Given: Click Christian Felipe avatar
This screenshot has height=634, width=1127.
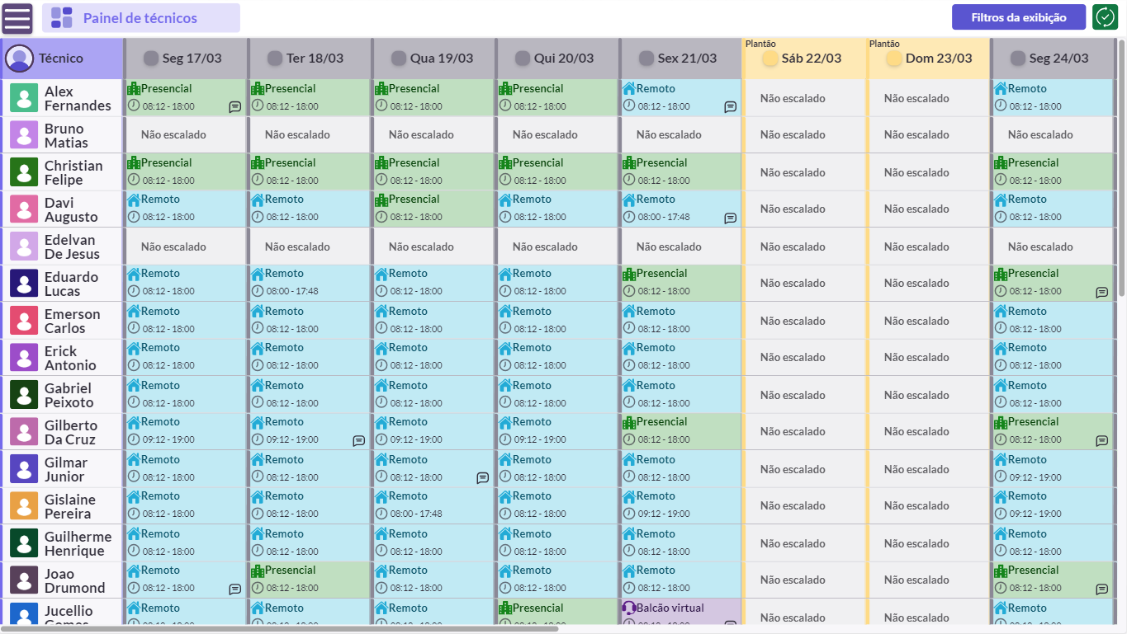Looking at the screenshot, I should [x=24, y=172].
